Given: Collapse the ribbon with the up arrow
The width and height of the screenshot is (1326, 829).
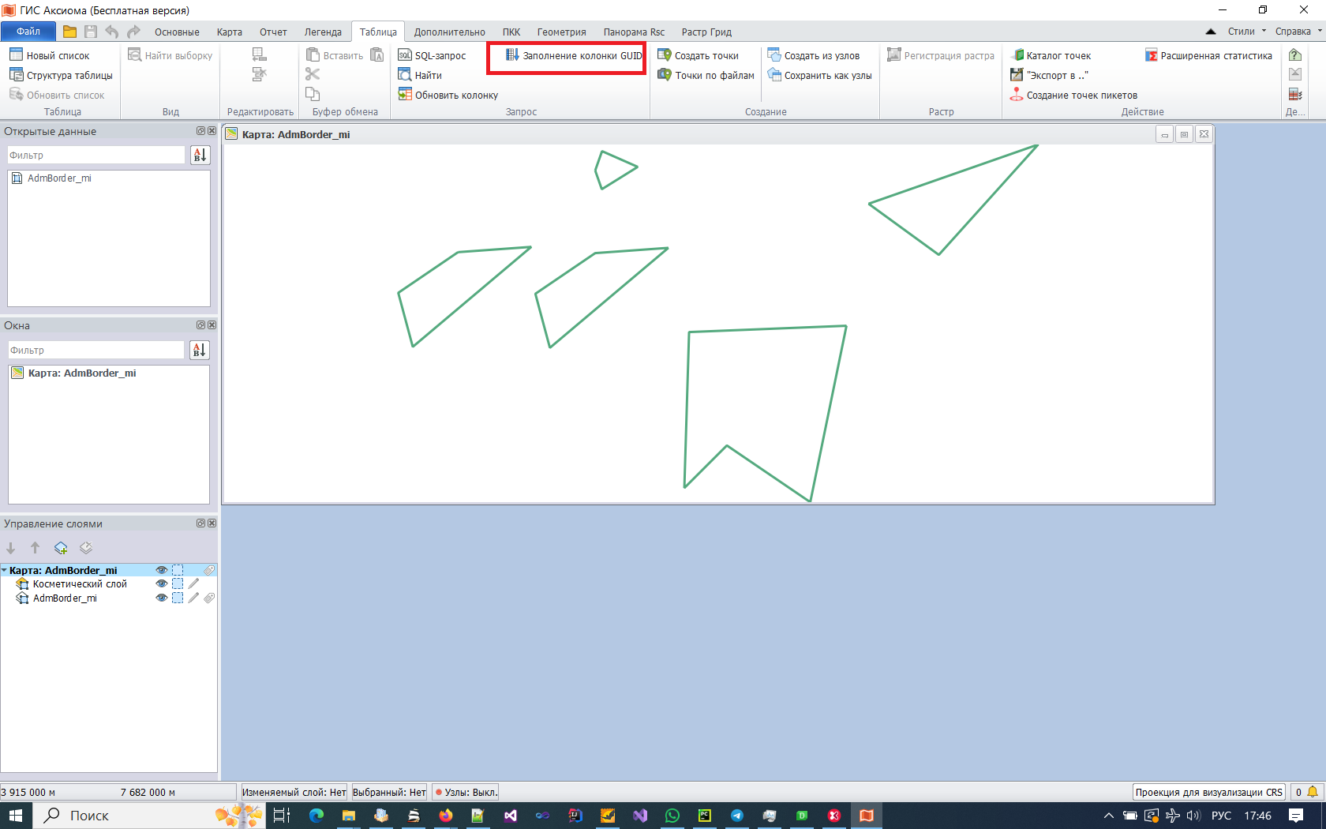Looking at the screenshot, I should (1211, 32).
